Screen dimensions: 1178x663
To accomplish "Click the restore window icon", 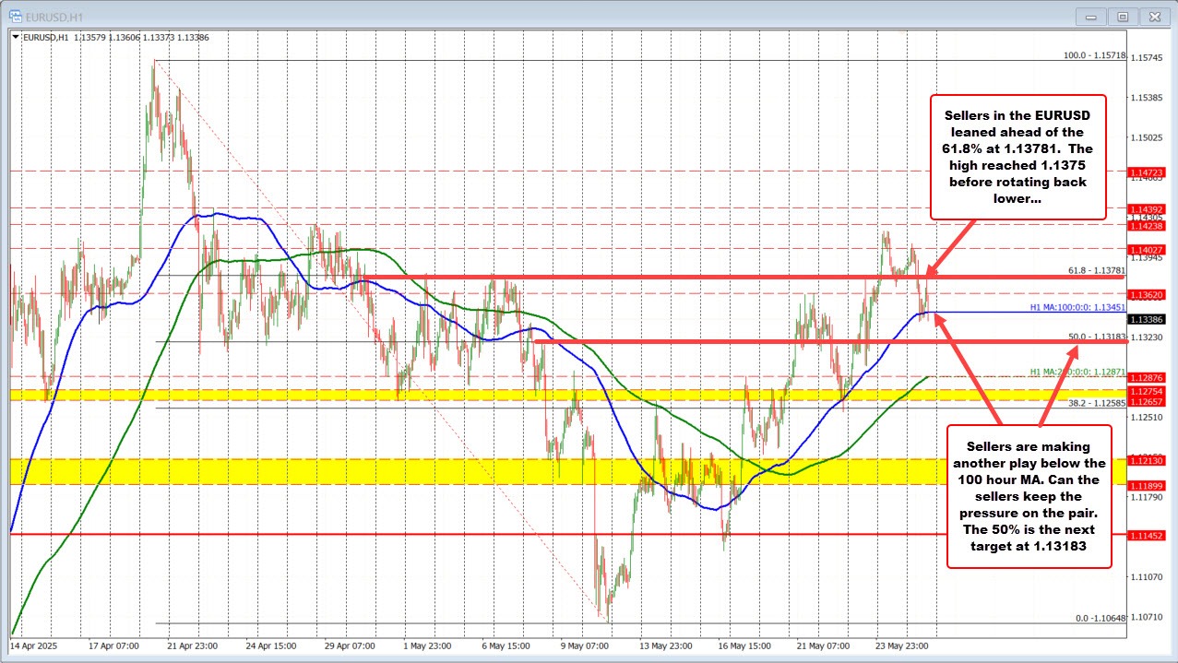I will coord(1122,16).
